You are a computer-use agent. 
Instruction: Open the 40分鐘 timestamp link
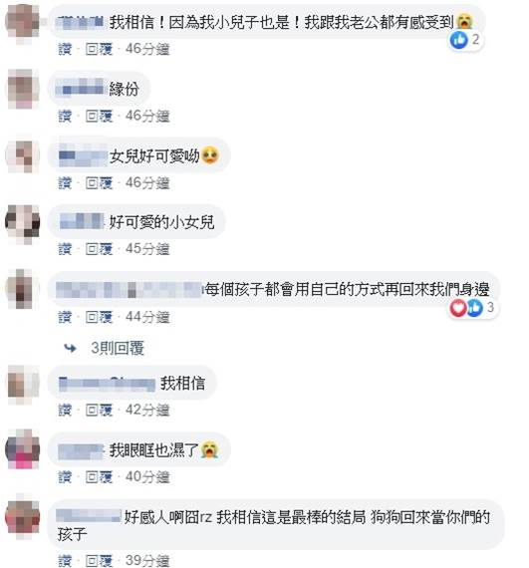point(147,477)
